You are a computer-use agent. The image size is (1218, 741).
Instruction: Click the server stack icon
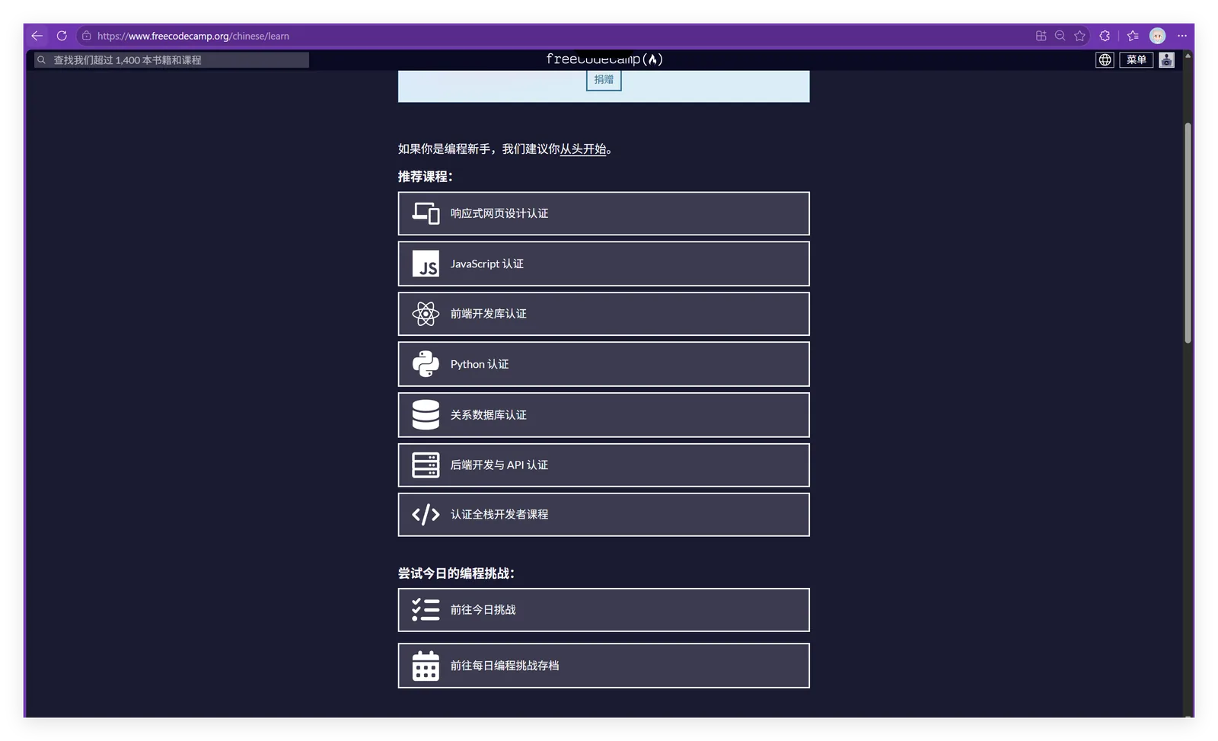pos(426,465)
